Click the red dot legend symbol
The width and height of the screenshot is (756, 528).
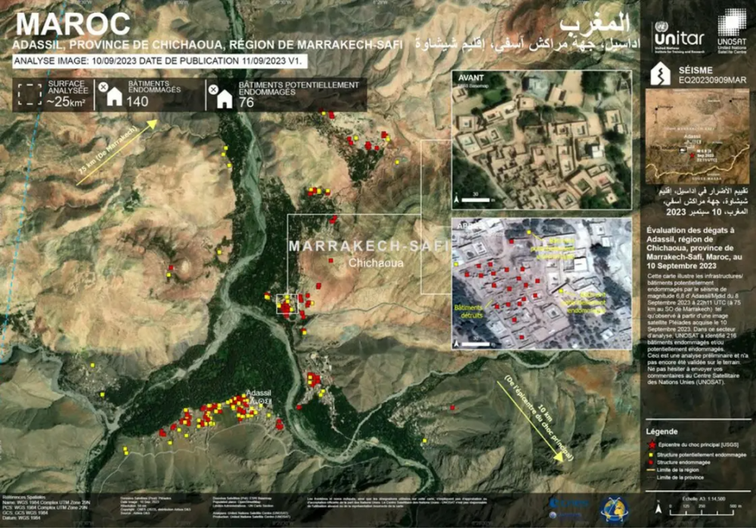(x=649, y=463)
